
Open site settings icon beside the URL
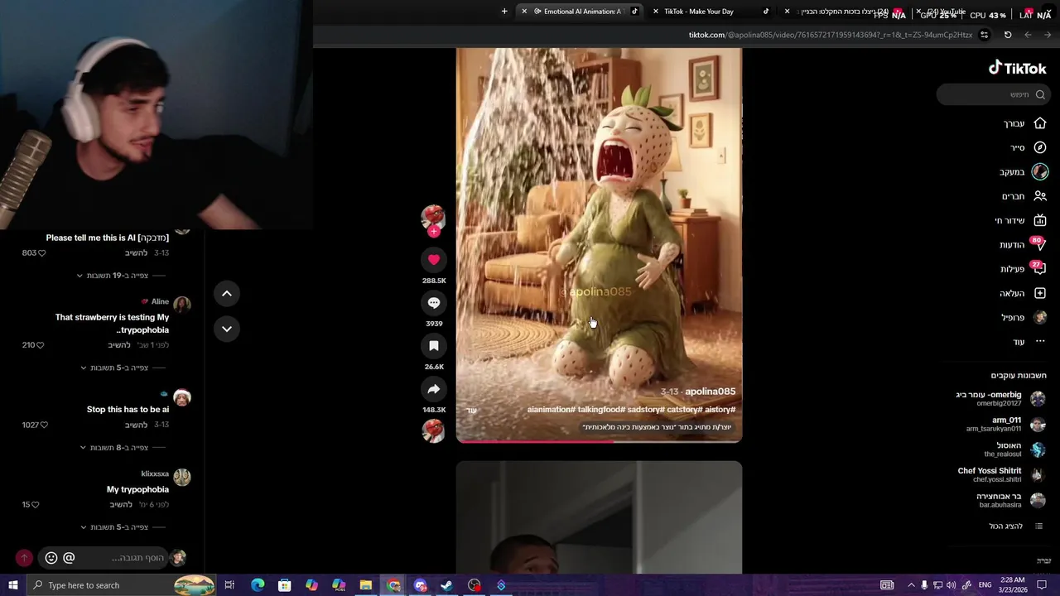click(984, 35)
